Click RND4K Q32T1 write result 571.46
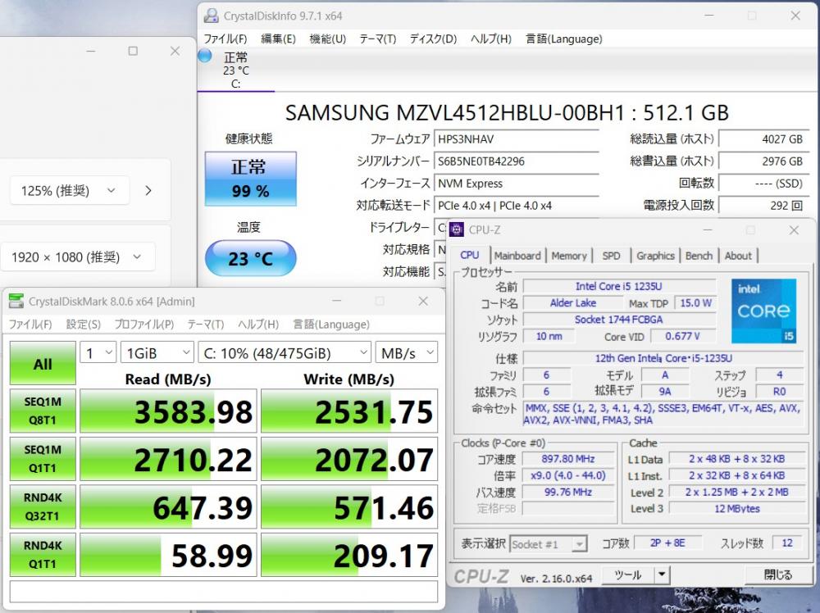The height and width of the screenshot is (613, 820). coord(349,507)
